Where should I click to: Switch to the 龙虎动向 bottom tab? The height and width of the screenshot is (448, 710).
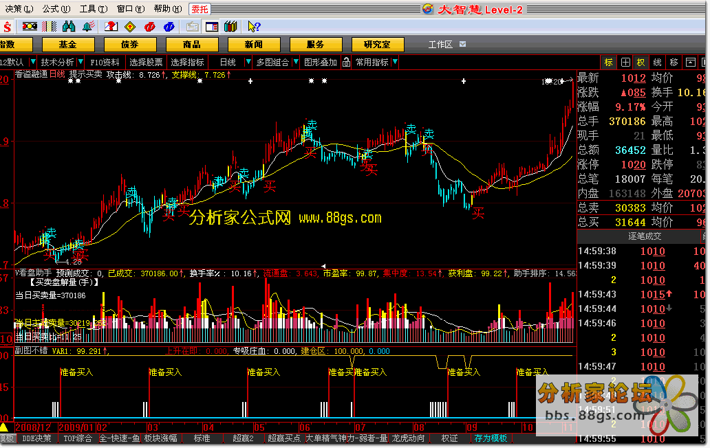point(408,438)
